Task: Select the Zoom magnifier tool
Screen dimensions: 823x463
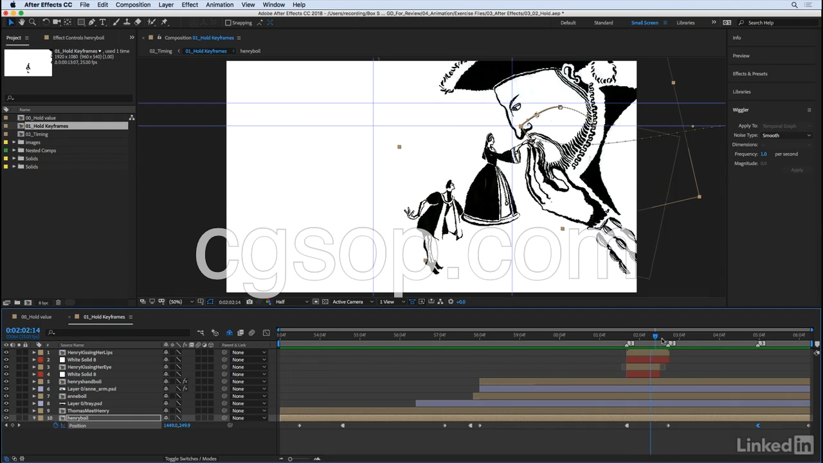Action: pyautogui.click(x=32, y=23)
